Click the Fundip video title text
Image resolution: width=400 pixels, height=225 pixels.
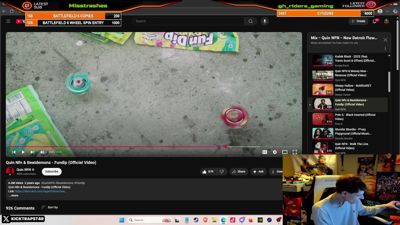(x=51, y=162)
